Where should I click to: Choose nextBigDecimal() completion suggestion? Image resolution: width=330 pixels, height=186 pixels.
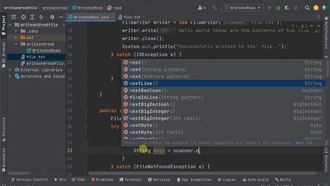(x=223, y=104)
